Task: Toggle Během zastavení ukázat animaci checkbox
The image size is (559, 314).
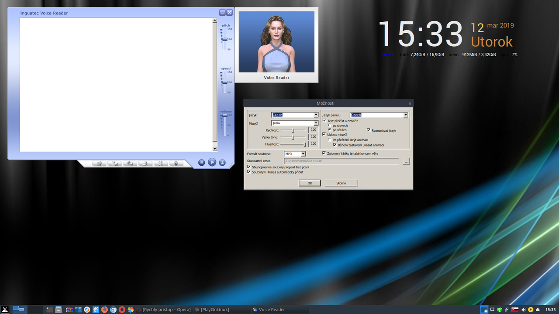Action: (x=335, y=145)
